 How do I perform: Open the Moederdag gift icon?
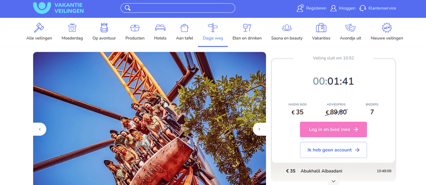click(72, 28)
